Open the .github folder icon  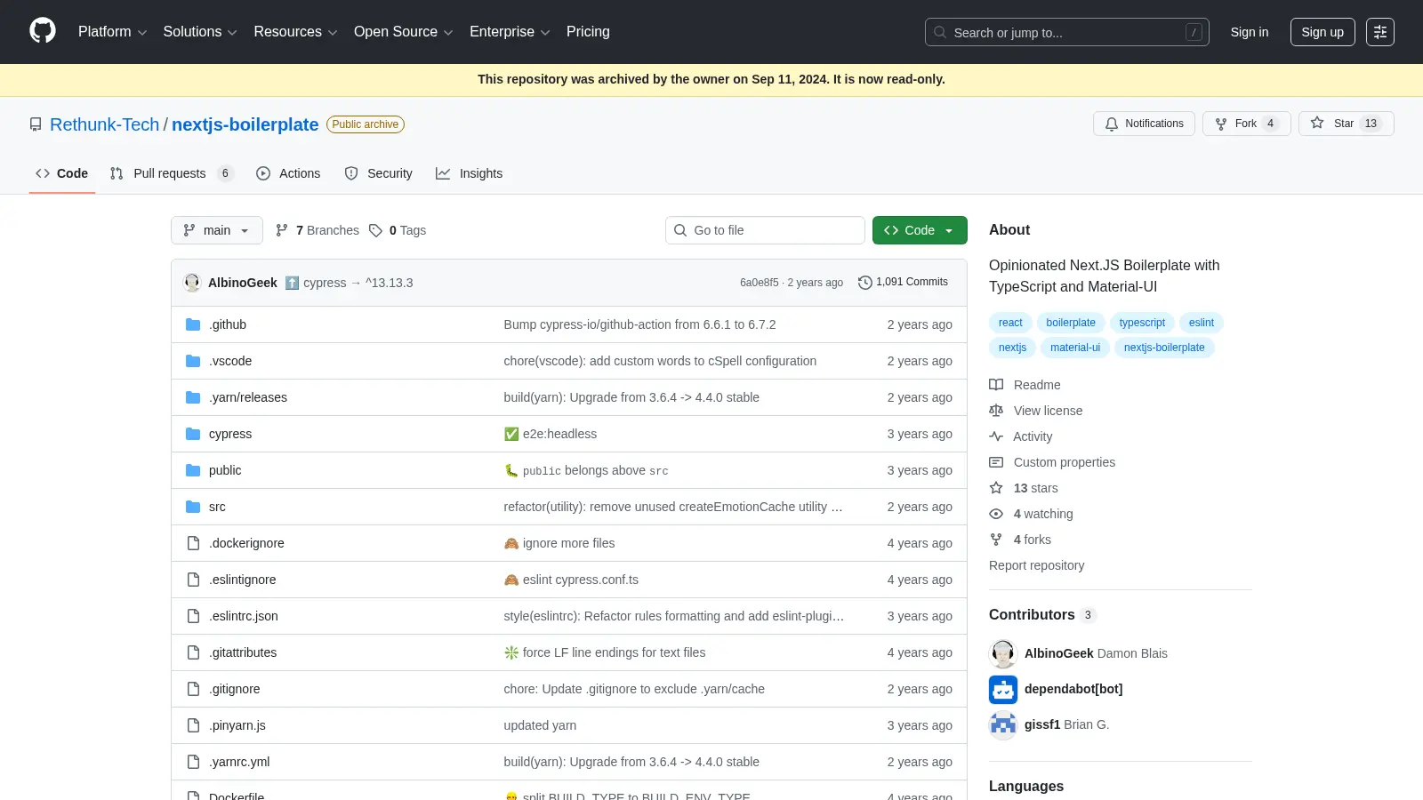(193, 324)
